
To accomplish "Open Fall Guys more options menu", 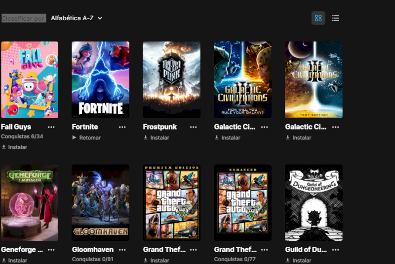I will coord(51,127).
